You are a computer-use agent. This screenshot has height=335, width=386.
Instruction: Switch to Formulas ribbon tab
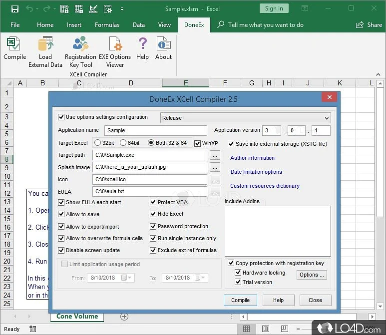point(107,25)
